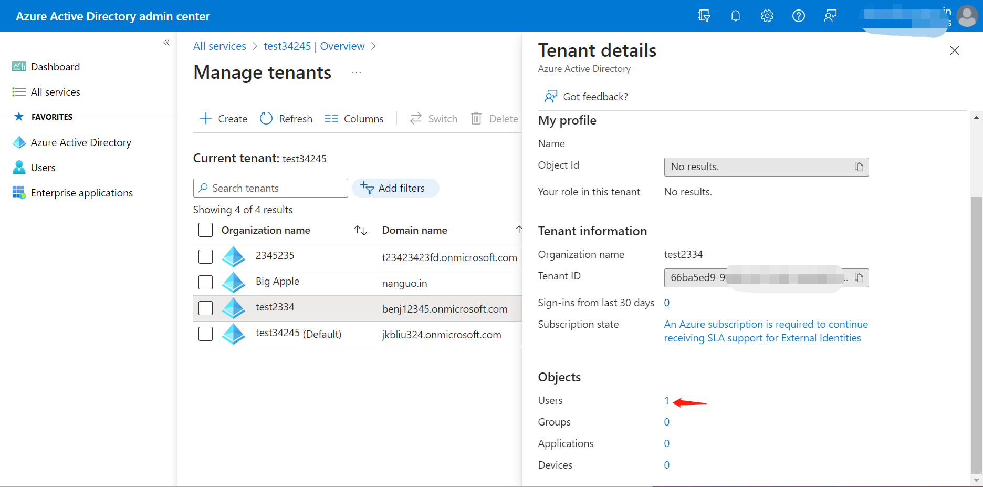Toggle the select-all tenants checkbox
The width and height of the screenshot is (983, 487).
[x=205, y=230]
